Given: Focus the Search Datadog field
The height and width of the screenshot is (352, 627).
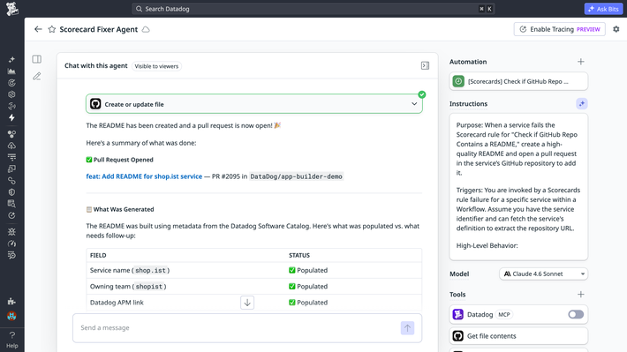Looking at the screenshot, I should (313, 9).
